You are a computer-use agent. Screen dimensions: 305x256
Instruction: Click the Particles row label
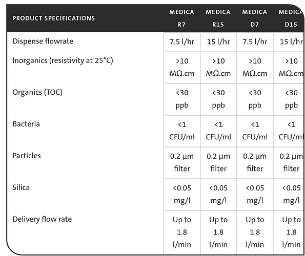coord(27,156)
